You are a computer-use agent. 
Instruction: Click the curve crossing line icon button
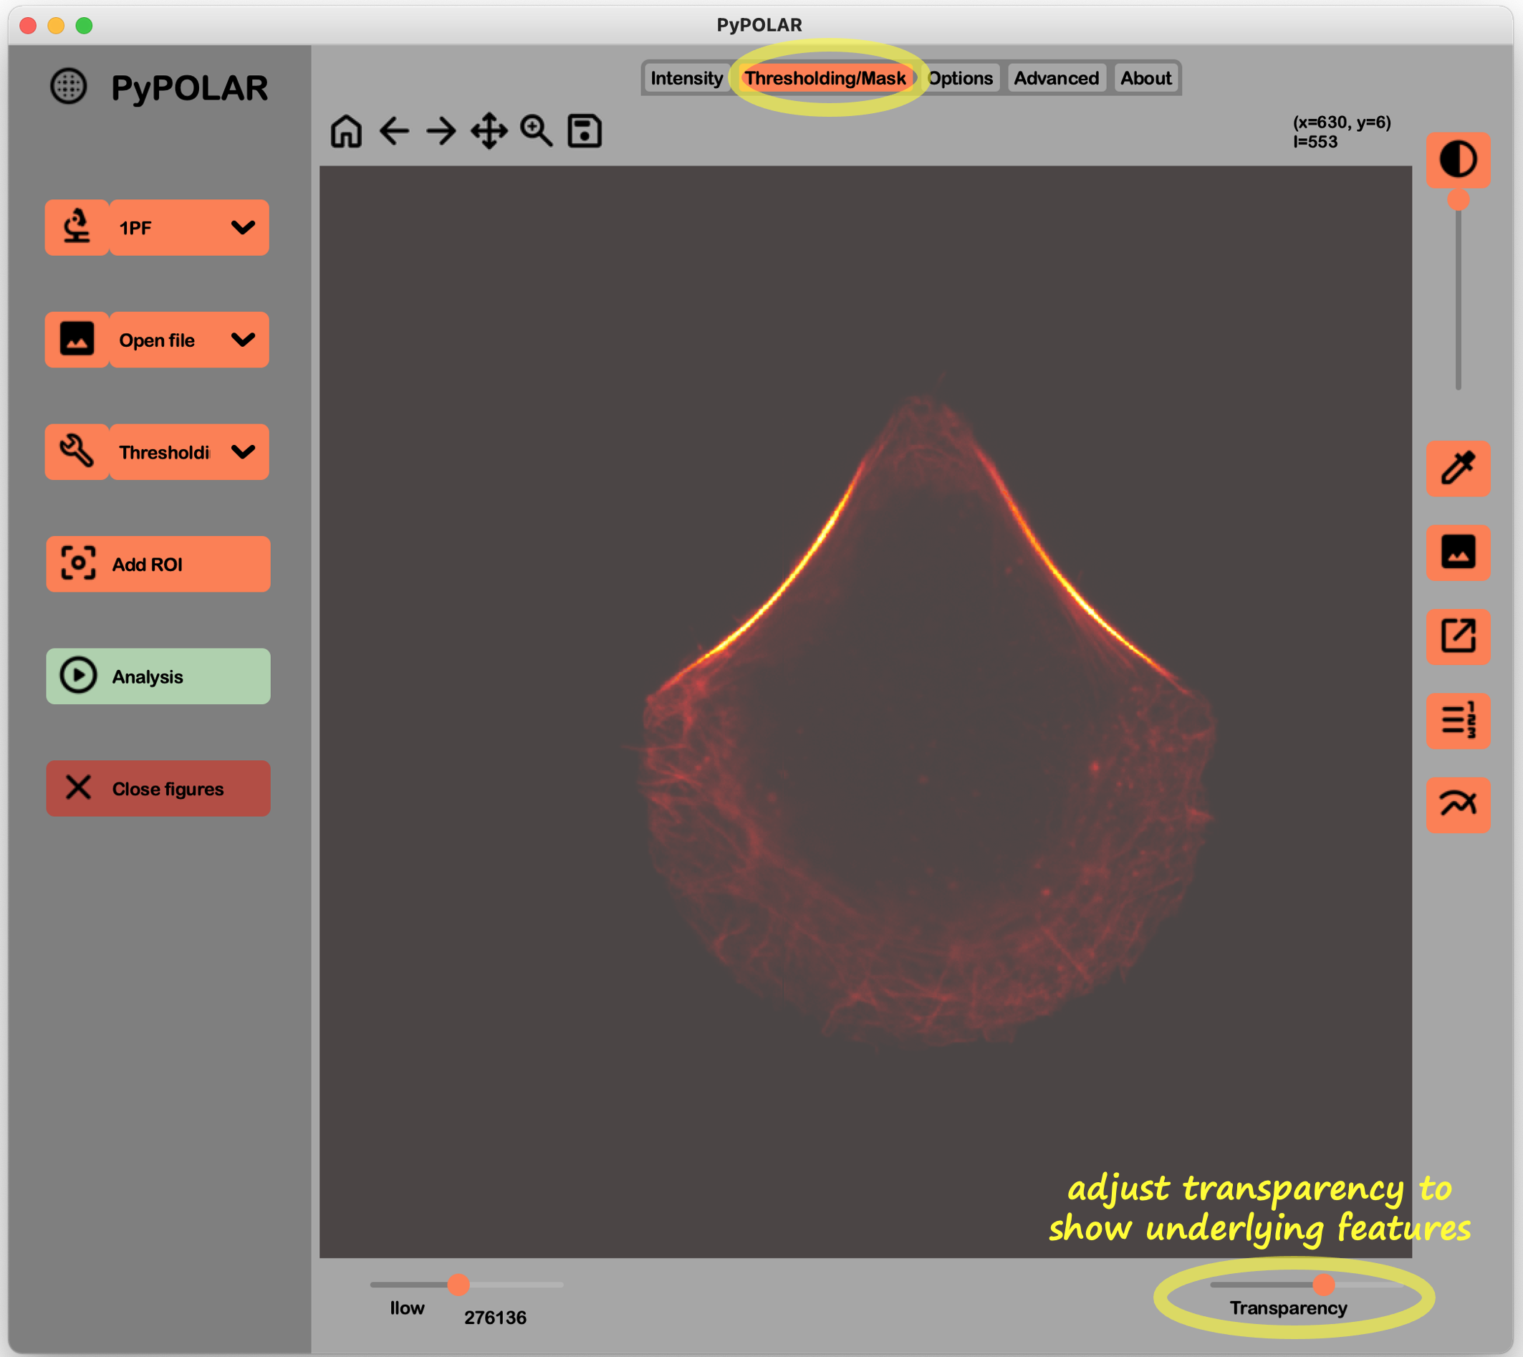click(x=1457, y=805)
